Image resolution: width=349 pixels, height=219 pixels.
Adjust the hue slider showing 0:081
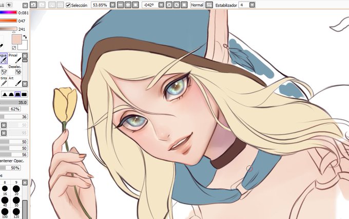(8, 12)
